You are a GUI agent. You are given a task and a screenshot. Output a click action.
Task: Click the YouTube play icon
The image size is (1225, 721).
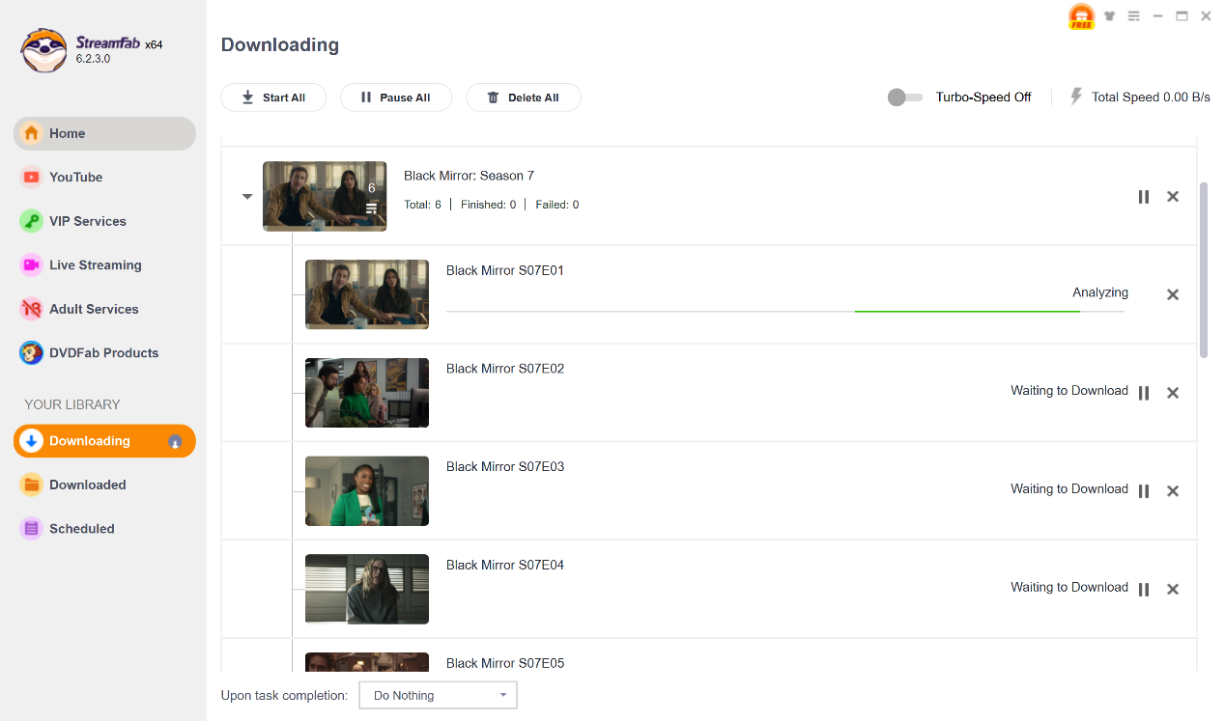pos(32,178)
